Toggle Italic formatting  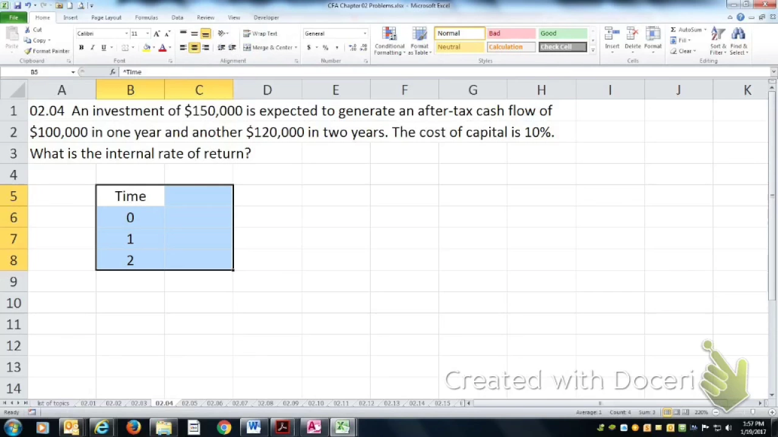point(92,47)
